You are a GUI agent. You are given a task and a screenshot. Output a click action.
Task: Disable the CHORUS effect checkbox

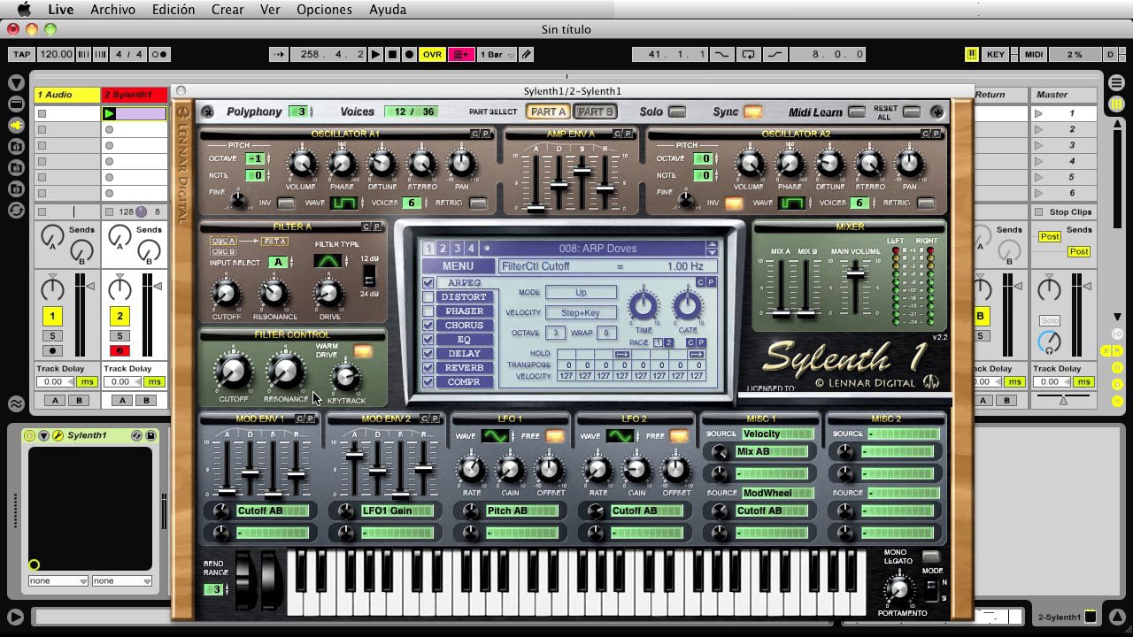click(x=428, y=326)
